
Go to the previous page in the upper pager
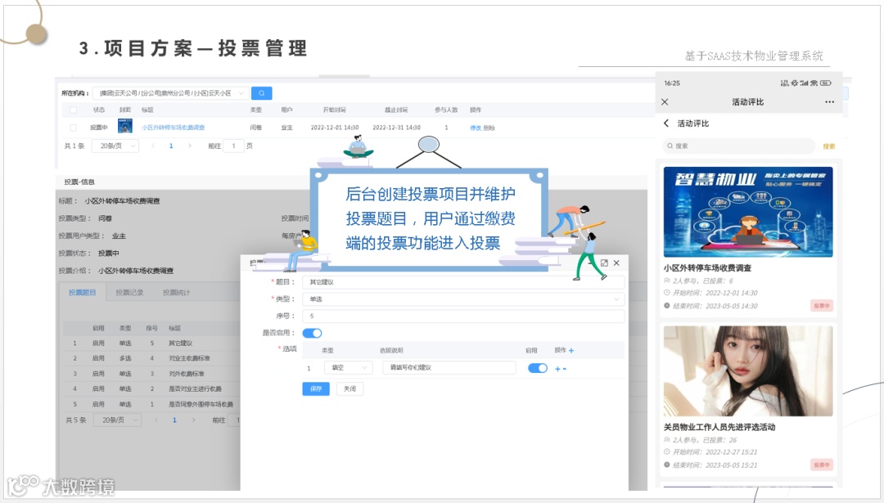tap(153, 146)
